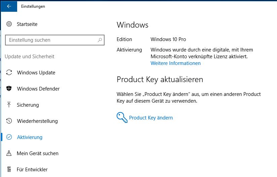Click the Windows Update refresh icon
Screen dimensions: 277x177
click(x=9, y=73)
